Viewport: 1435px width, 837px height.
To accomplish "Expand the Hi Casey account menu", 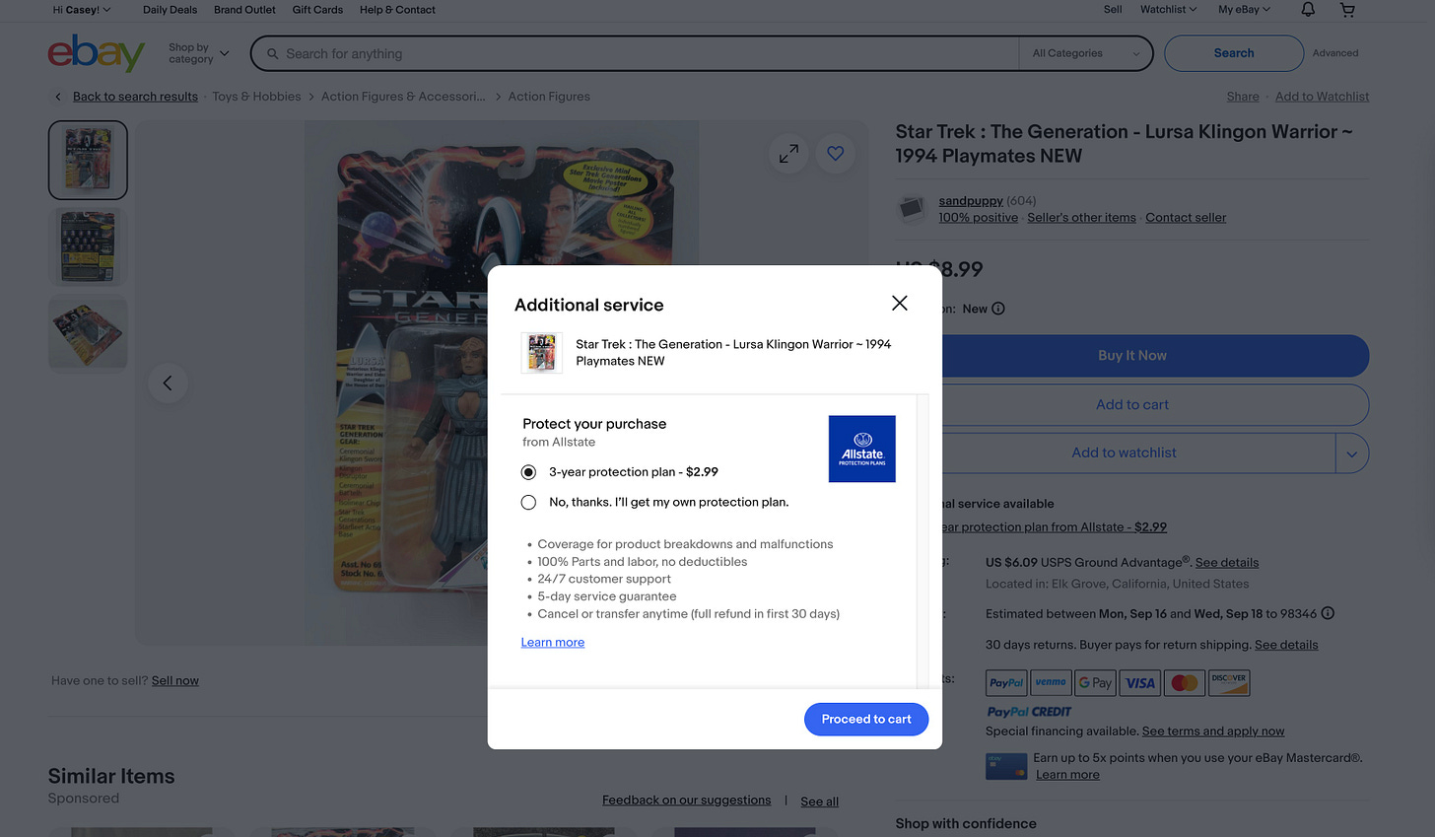I will [x=81, y=10].
